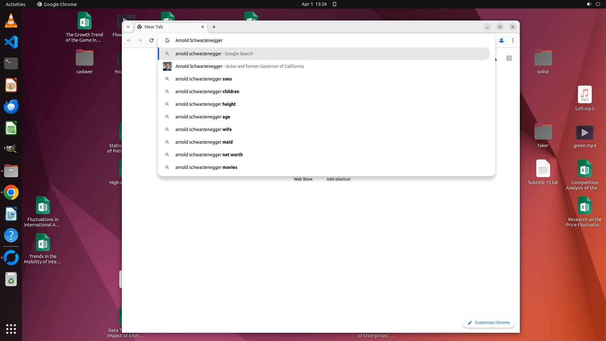The image size is (606, 341).
Task: Expand the tab search dropdown chevron
Action: point(128,27)
